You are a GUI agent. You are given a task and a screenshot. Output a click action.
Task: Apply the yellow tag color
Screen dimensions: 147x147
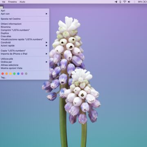[11, 73]
